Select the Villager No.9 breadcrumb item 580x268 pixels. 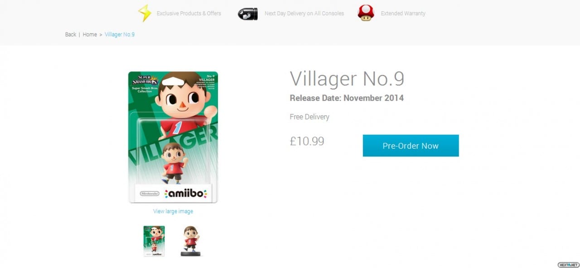pyautogui.click(x=120, y=34)
